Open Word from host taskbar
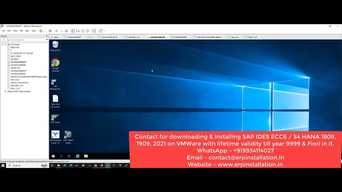This screenshot has width=342, height=192. pyautogui.click(x=71, y=166)
